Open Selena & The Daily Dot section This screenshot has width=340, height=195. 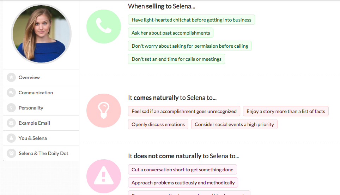(x=43, y=153)
